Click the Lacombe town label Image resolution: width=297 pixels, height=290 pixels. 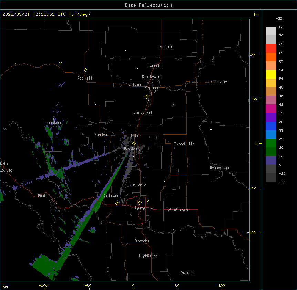[x=155, y=66]
